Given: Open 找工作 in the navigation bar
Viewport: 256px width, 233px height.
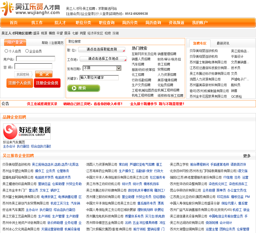Looking at the screenshot, I should (37, 23).
